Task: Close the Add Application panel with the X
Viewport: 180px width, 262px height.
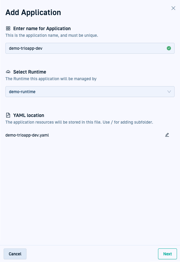Action: coord(173,8)
